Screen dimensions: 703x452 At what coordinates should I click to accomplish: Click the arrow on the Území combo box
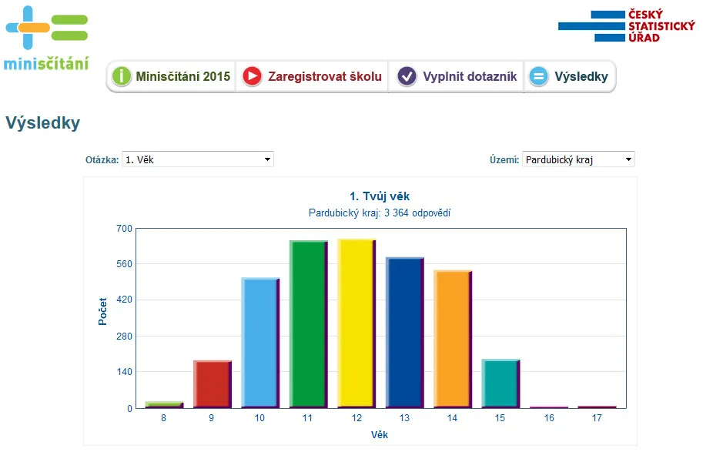click(x=628, y=159)
